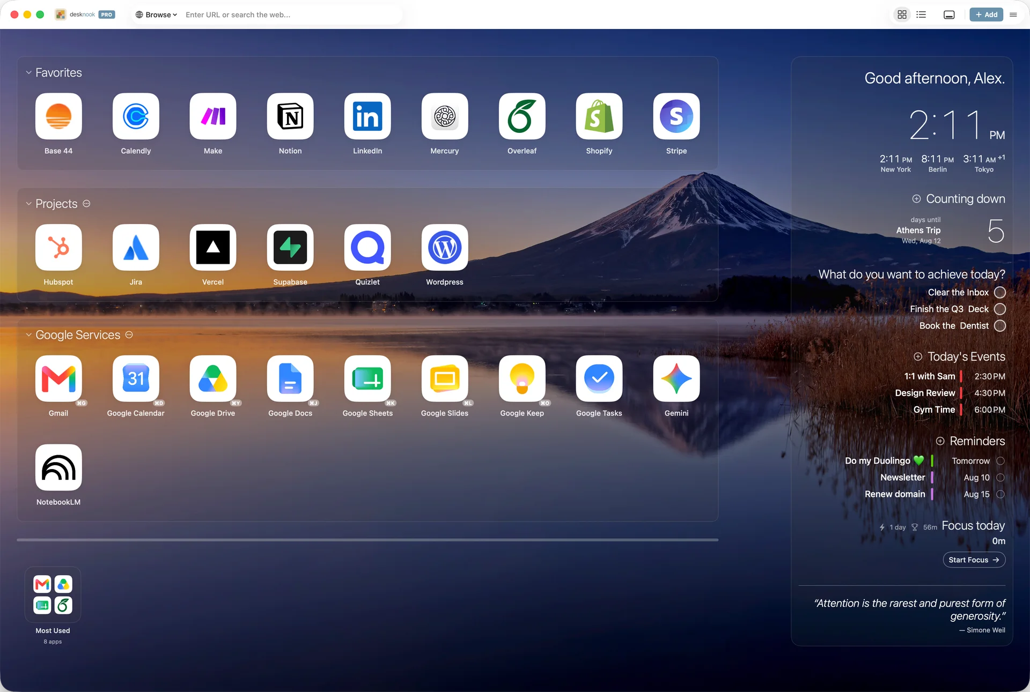1030x692 pixels.
Task: Add a new event to Today's Events
Action: (918, 357)
